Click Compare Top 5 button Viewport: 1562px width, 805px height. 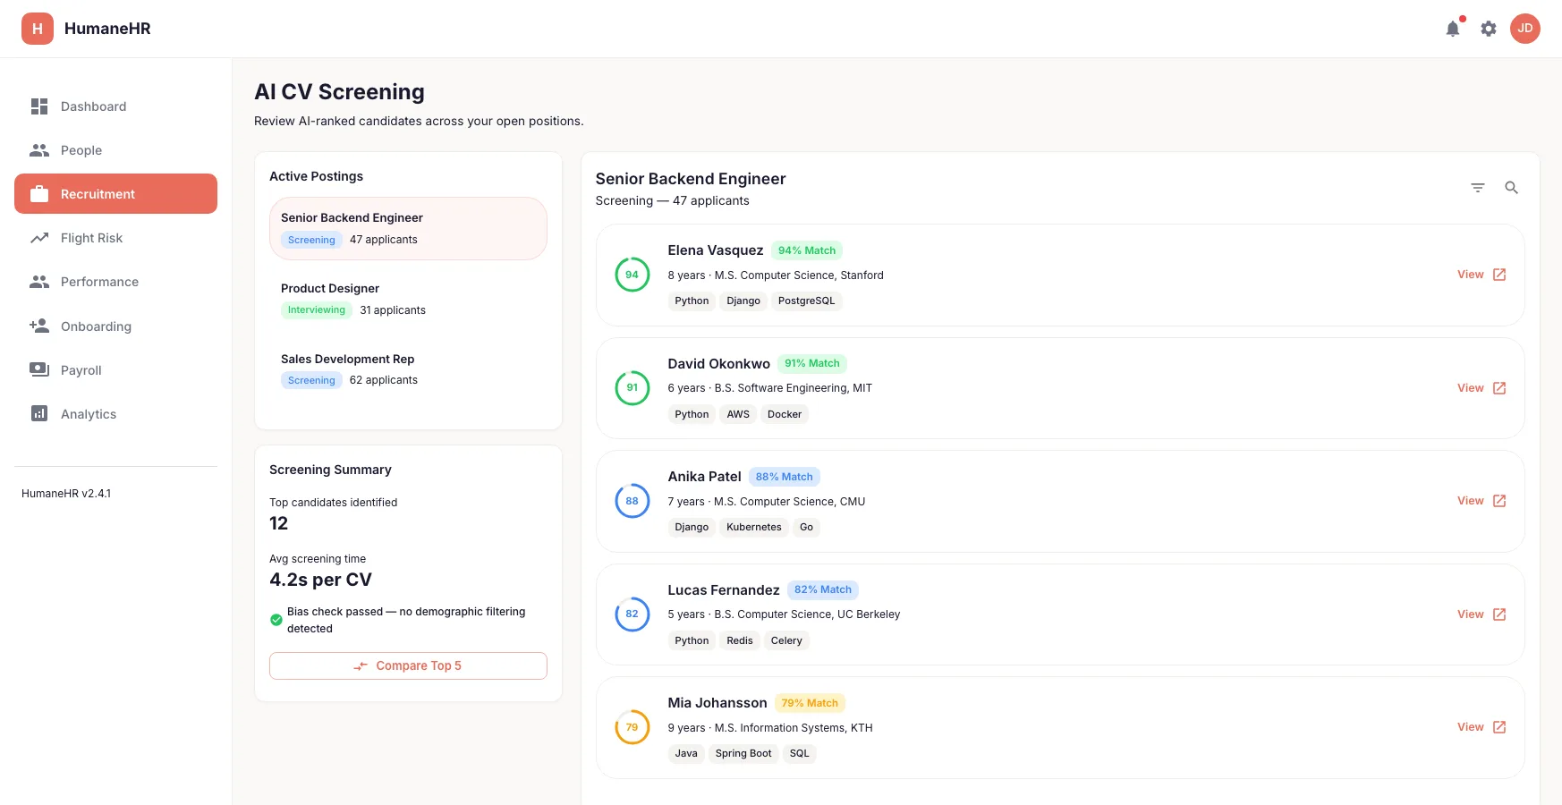tap(408, 666)
